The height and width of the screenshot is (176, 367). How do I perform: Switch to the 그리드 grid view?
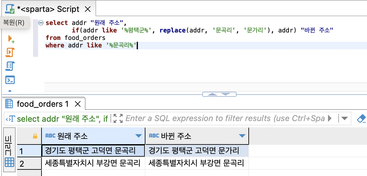click(x=10, y=150)
